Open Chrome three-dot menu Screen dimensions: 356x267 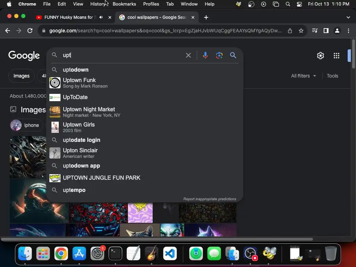point(348,31)
